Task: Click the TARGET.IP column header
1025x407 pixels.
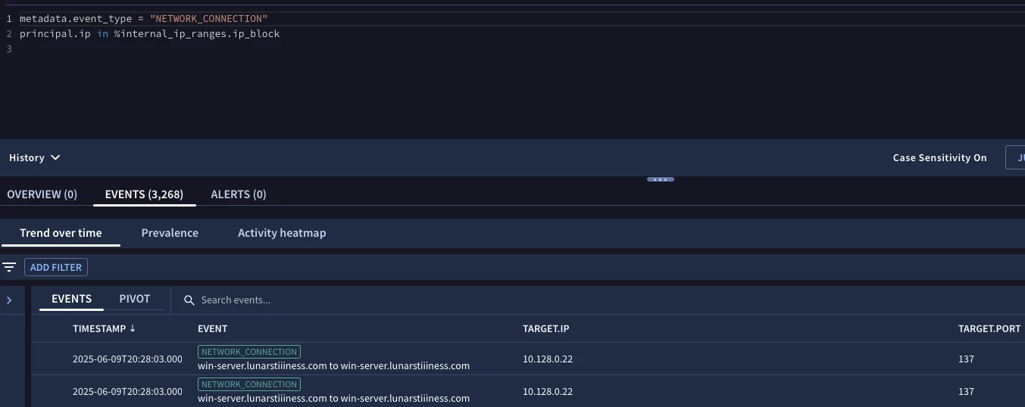Action: click(545, 328)
